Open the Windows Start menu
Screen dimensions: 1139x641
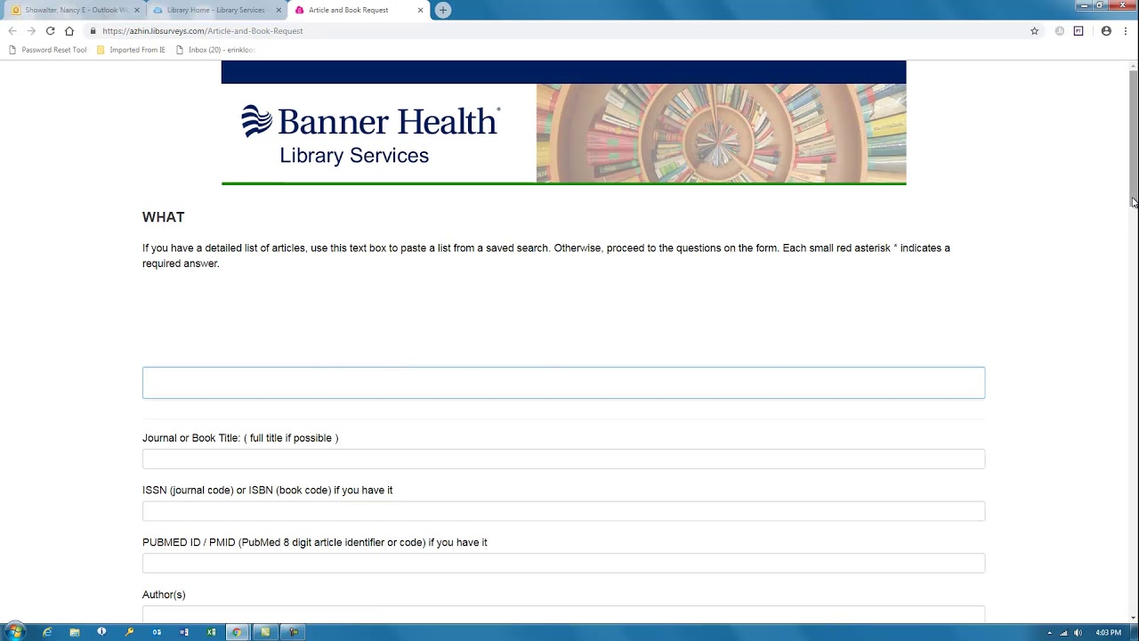pos(15,632)
